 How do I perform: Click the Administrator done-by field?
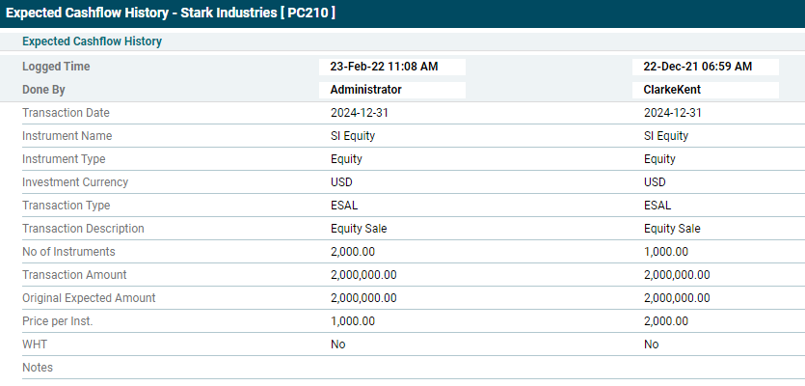[x=392, y=90]
